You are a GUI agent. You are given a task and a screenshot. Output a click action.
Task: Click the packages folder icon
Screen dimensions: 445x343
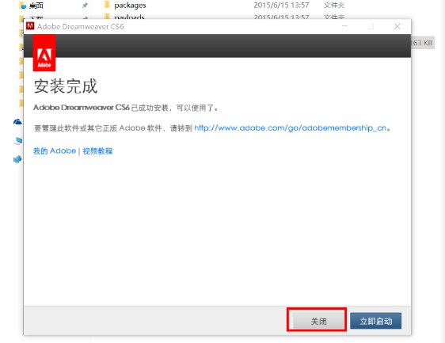click(107, 5)
